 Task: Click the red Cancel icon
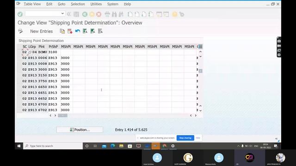tap(99, 14)
